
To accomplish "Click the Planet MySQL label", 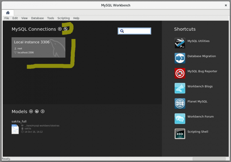I will (x=197, y=101).
